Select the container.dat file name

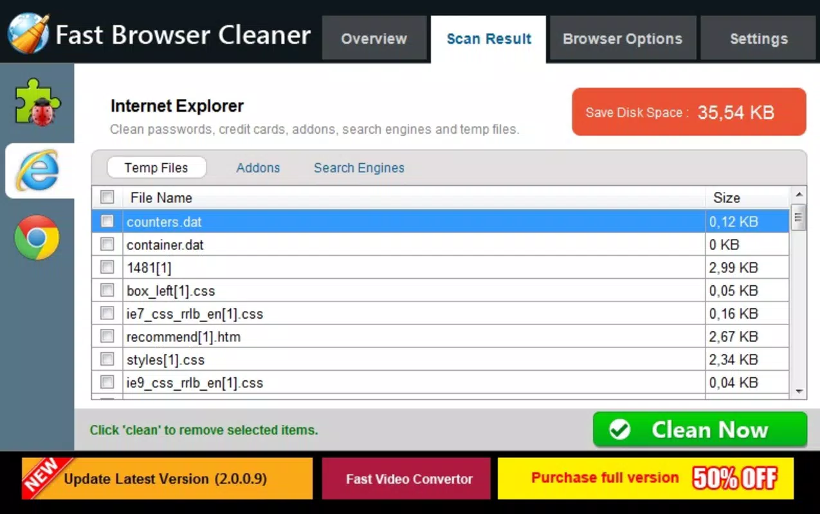[165, 245]
